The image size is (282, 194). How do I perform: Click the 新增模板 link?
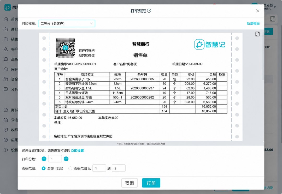click(x=253, y=23)
